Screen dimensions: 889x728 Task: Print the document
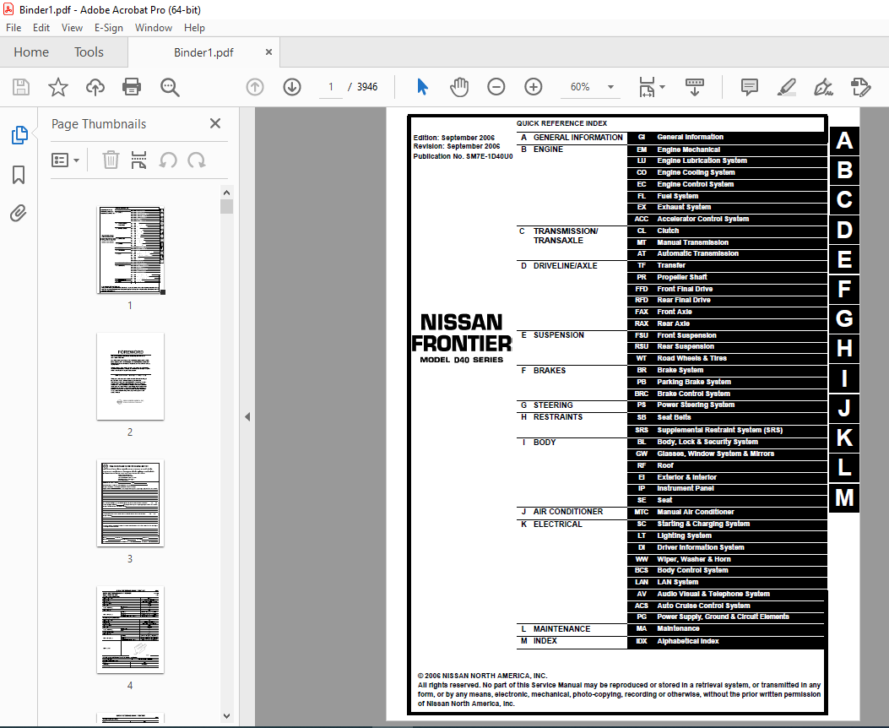tap(132, 87)
